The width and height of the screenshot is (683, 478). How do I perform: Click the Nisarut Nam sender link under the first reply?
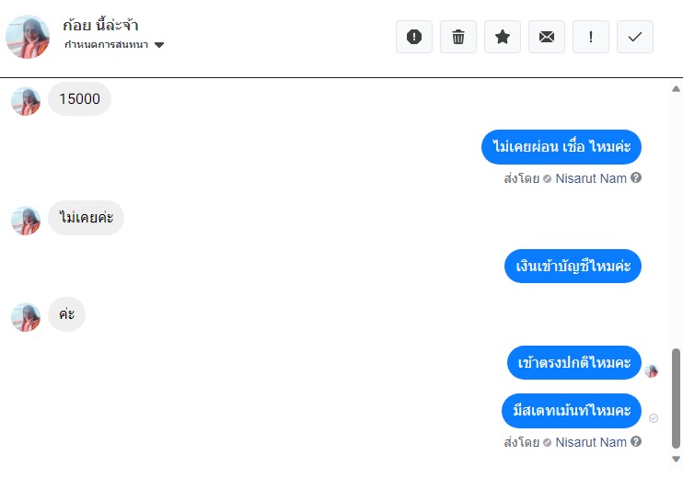click(591, 178)
